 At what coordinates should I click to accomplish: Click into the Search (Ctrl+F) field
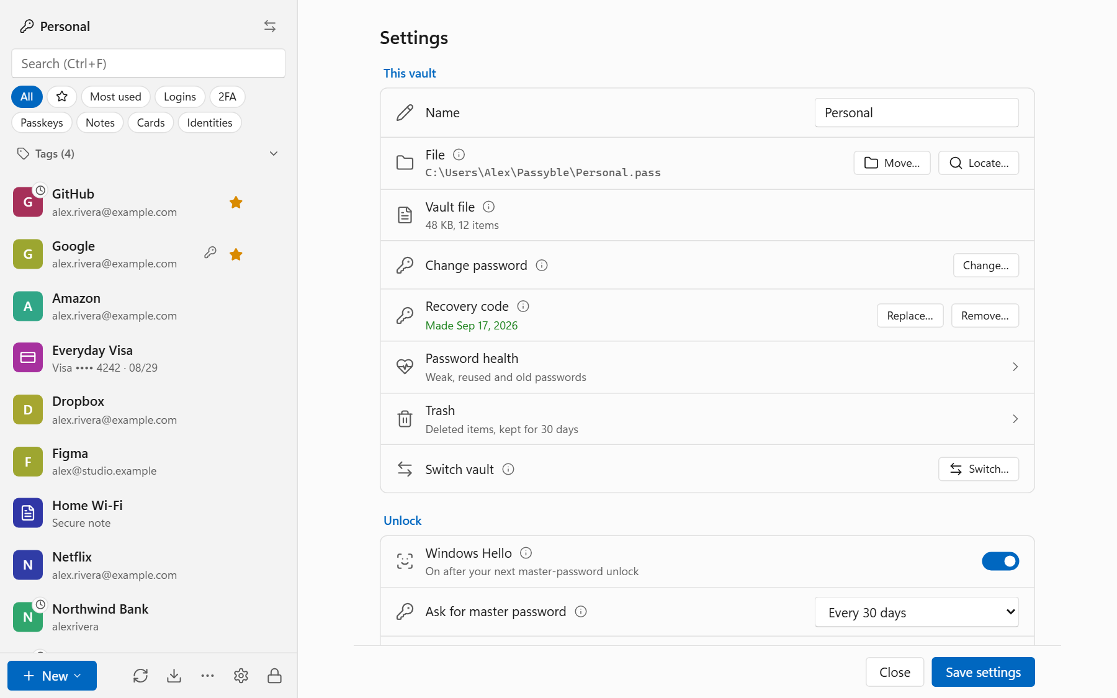[148, 64]
